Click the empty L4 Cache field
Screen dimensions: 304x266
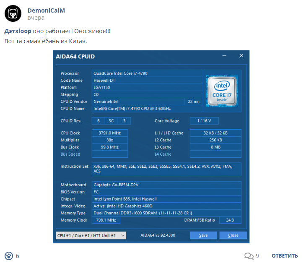[x=216, y=154]
